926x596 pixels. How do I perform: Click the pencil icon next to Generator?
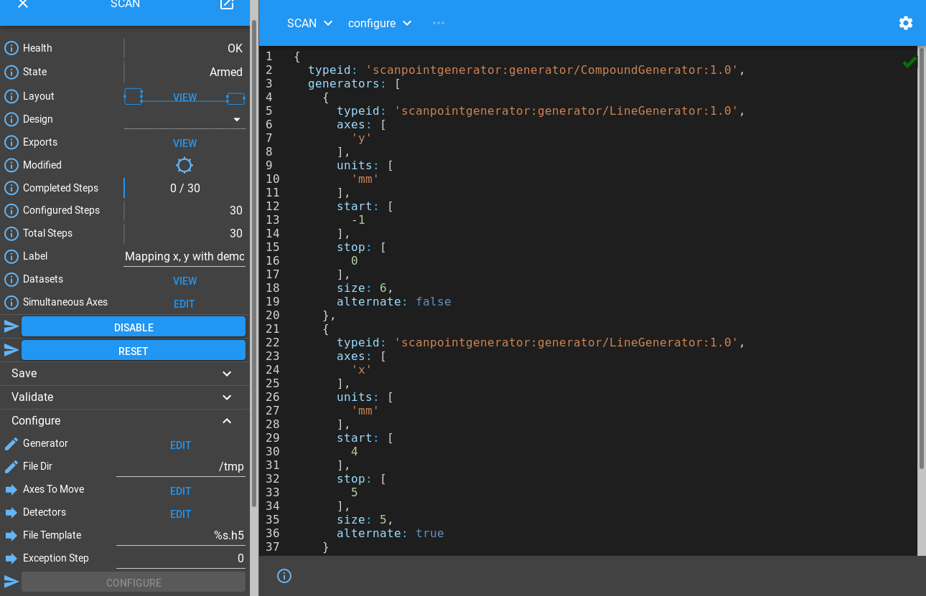tap(11, 444)
